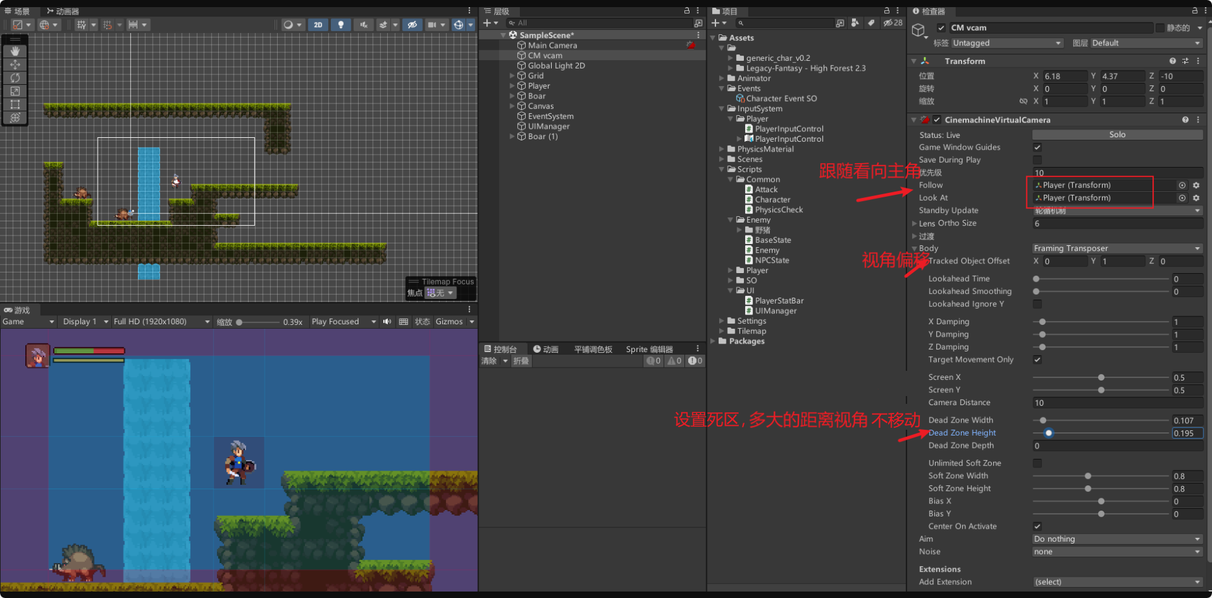
Task: Click the tool handle pivot icon
Action: click(17, 25)
